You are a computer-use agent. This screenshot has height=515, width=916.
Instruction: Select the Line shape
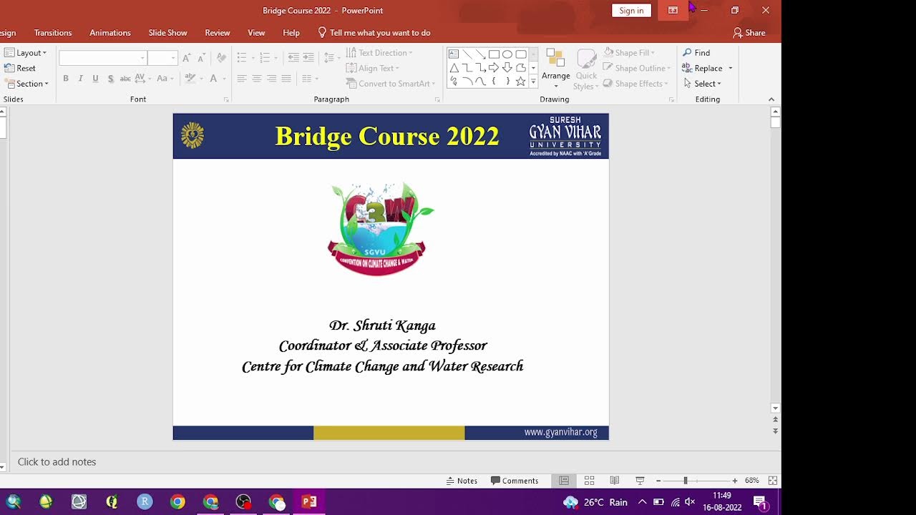pos(467,54)
